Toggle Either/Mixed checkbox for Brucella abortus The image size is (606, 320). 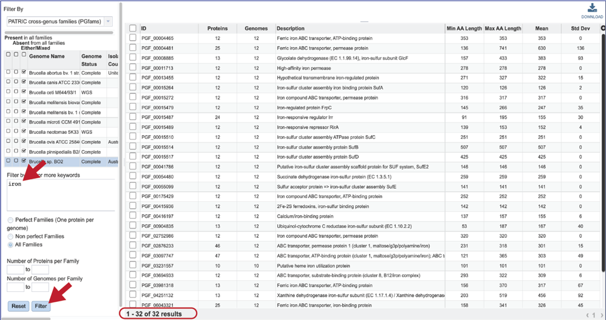(x=24, y=72)
